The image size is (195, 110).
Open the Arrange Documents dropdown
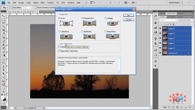pyautogui.click(x=127, y=3)
